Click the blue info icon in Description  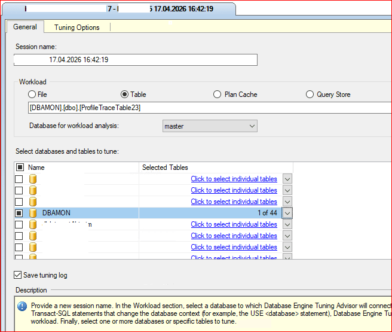pyautogui.click(x=22, y=306)
